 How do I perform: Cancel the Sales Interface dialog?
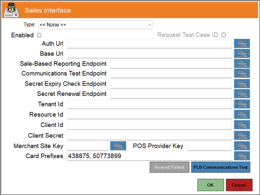pyautogui.click(x=239, y=185)
